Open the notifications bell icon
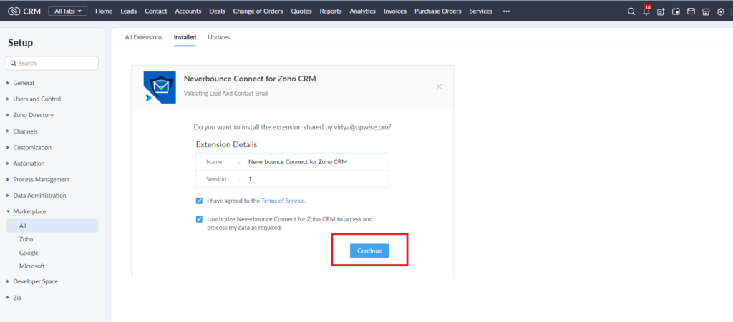This screenshot has height=322, width=733. tap(646, 11)
